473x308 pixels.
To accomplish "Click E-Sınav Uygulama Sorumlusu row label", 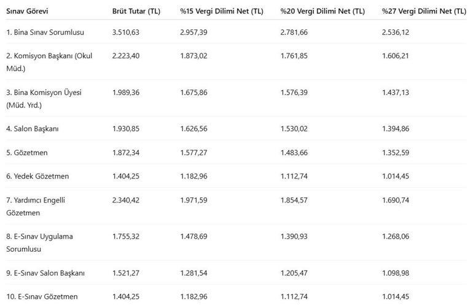I will [x=39, y=242].
